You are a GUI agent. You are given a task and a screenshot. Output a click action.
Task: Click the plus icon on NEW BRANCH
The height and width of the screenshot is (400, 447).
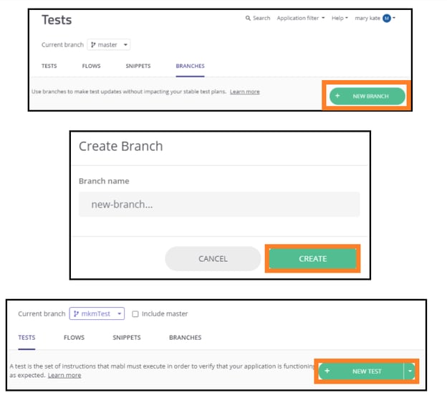point(337,96)
